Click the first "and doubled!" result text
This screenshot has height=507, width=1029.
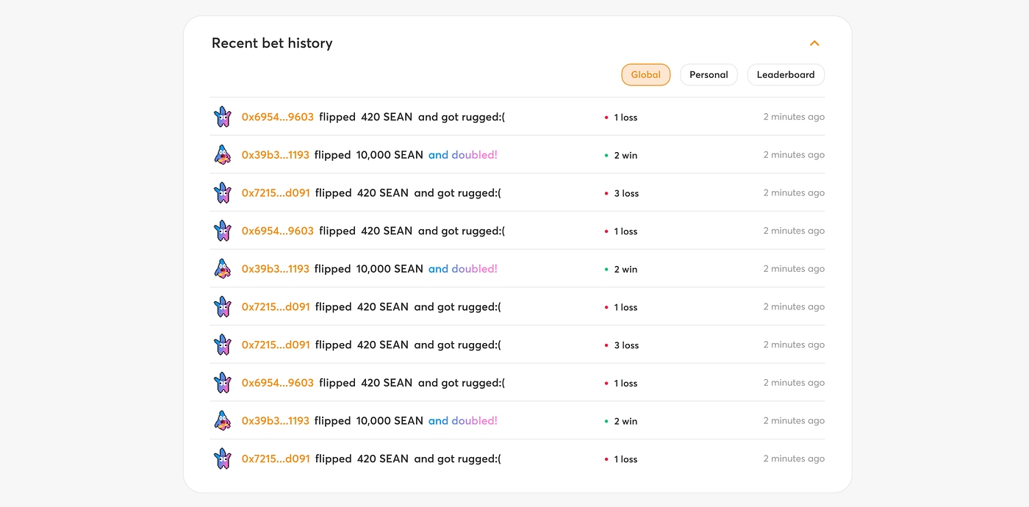462,155
